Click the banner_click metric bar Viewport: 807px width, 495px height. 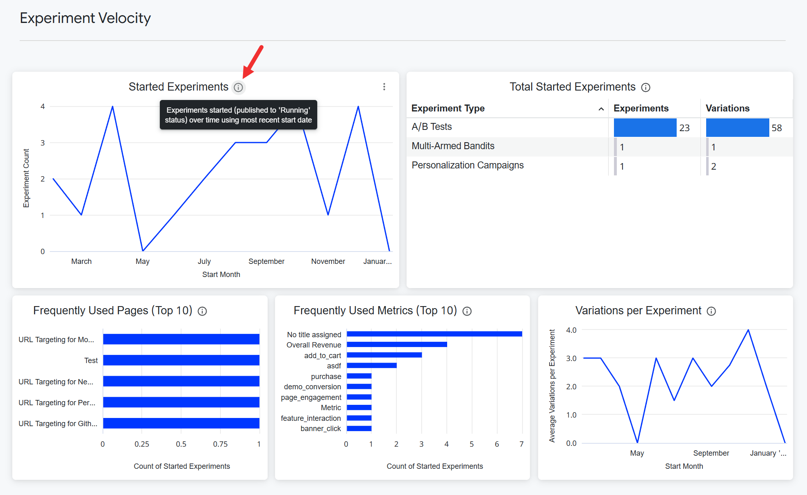point(359,429)
